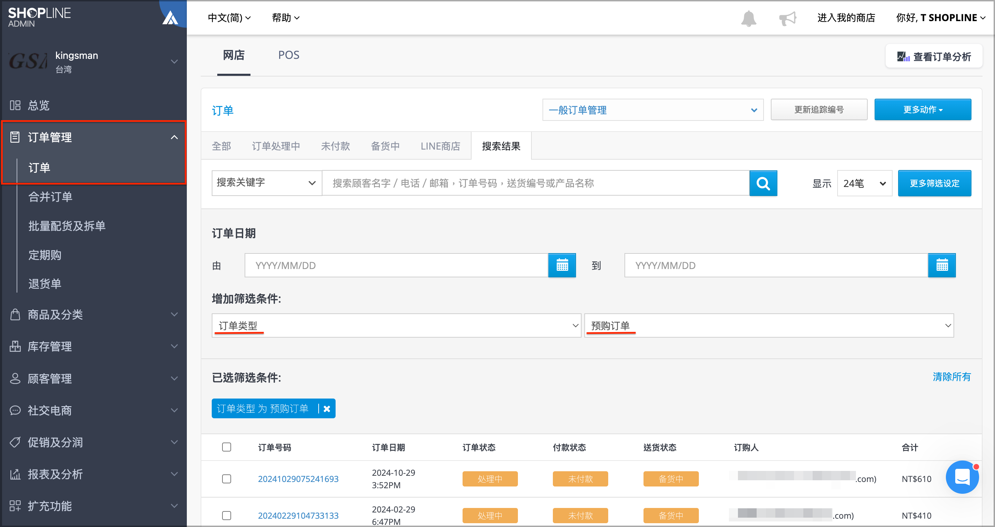Click the 查看订单分析 button
The height and width of the screenshot is (527, 995).
pyautogui.click(x=933, y=56)
